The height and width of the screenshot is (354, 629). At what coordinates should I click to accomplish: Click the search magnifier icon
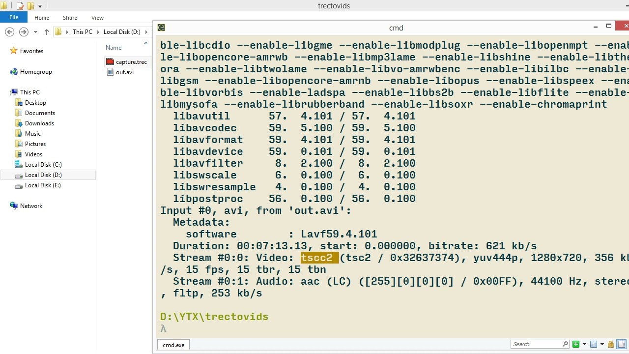(x=565, y=344)
